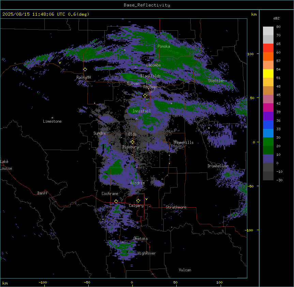Click the RockyMH label
This screenshot has height=287, width=294.
tap(84, 77)
